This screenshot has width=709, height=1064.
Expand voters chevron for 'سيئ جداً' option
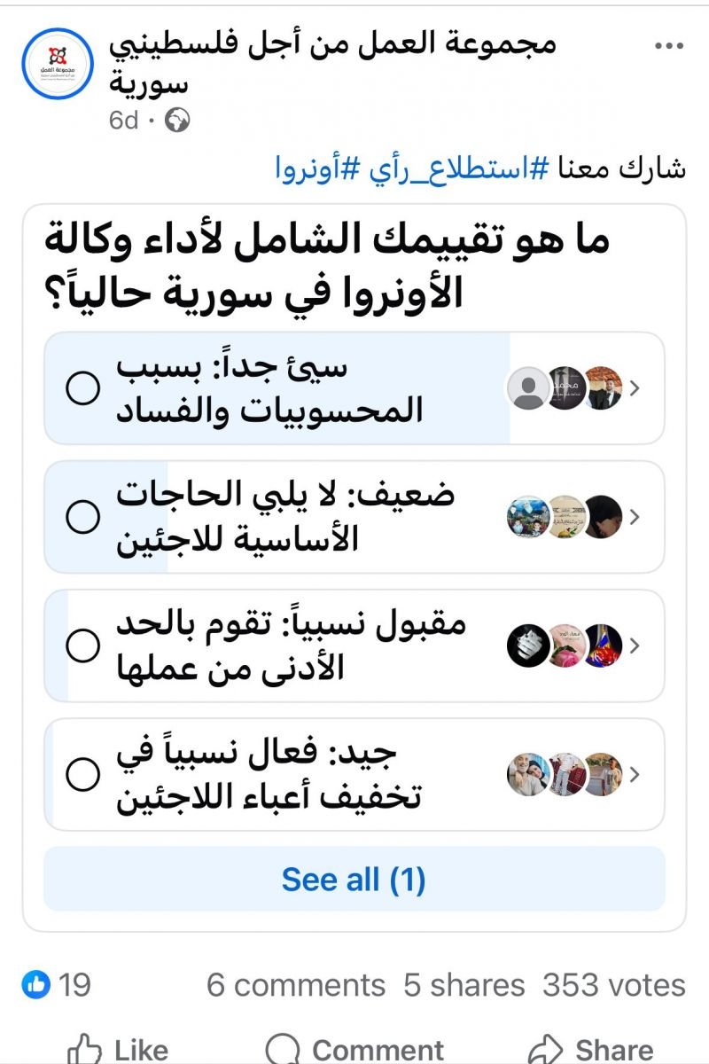pos(635,387)
